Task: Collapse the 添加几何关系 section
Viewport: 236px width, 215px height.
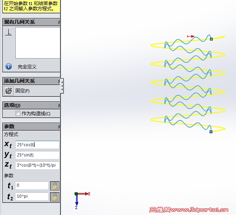Action: point(59,81)
